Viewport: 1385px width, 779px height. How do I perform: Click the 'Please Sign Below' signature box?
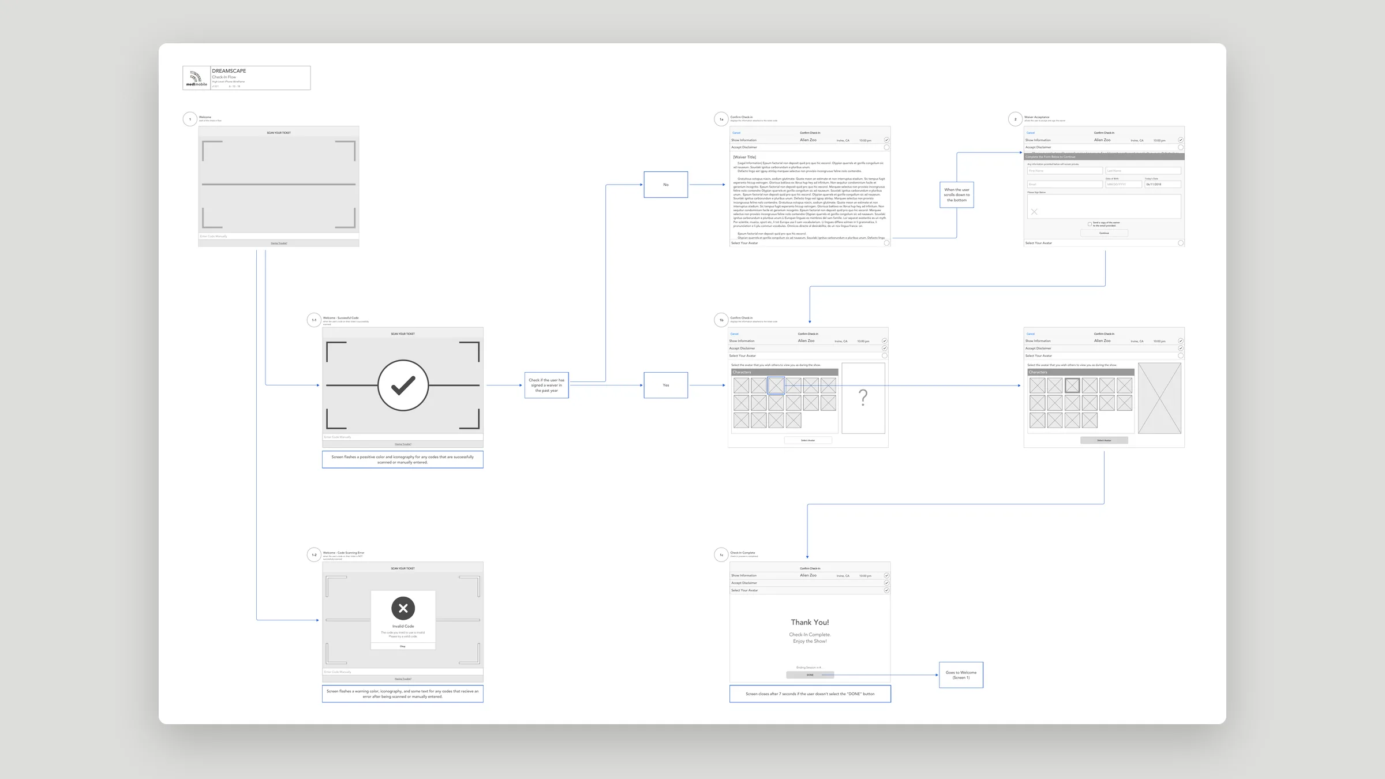pos(1104,207)
